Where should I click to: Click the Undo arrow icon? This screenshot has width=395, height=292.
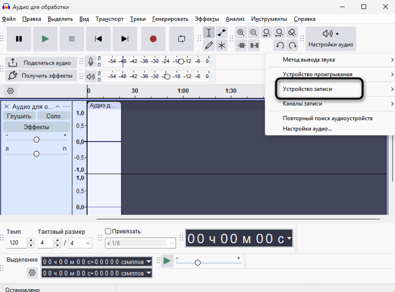pos(280,46)
